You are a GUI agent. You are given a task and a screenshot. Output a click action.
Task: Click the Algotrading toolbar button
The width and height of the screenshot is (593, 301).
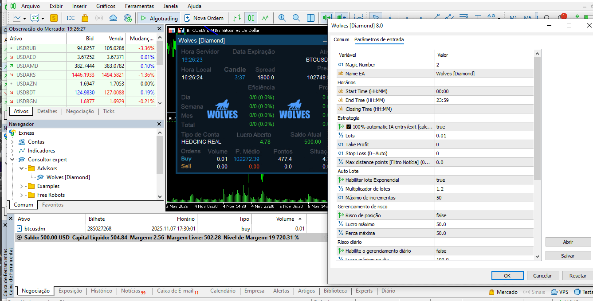158,18
